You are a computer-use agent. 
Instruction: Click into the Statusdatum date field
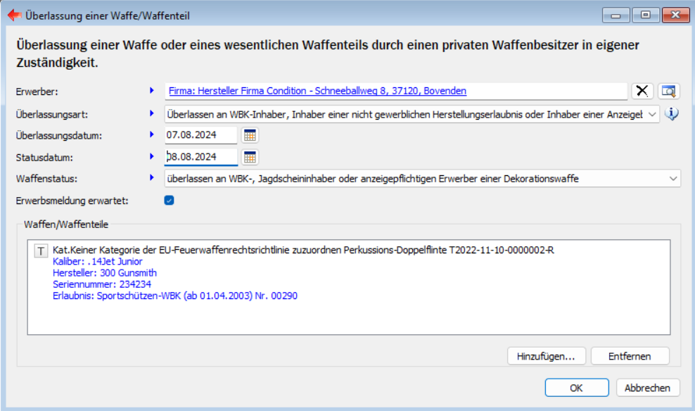200,157
